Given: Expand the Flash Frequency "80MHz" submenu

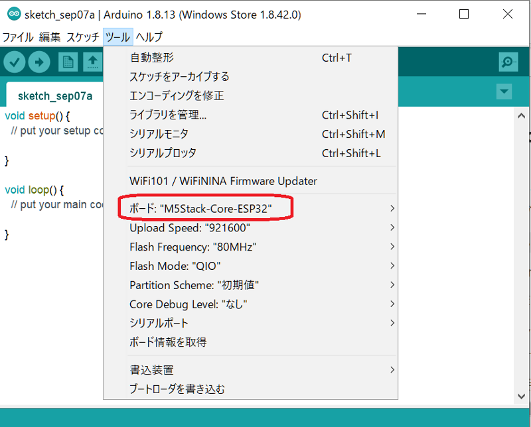Looking at the screenshot, I should [x=251, y=247].
